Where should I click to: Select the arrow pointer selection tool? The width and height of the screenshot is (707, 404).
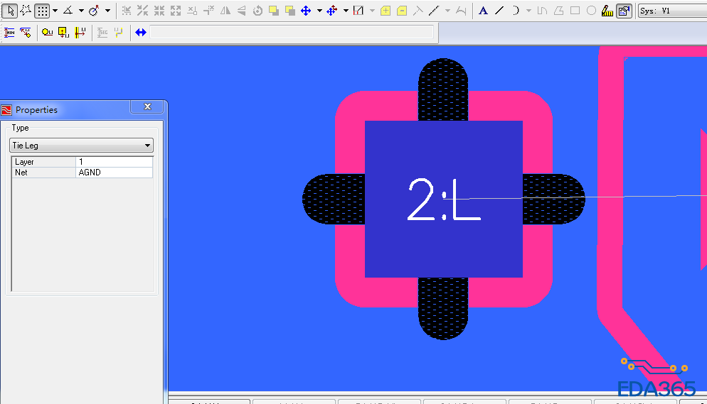pyautogui.click(x=10, y=11)
